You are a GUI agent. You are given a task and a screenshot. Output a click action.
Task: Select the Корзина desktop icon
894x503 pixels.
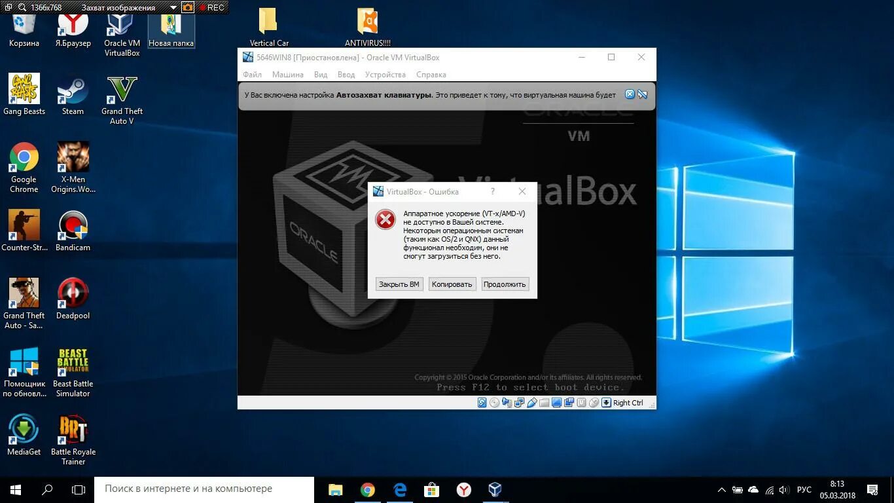[x=24, y=29]
